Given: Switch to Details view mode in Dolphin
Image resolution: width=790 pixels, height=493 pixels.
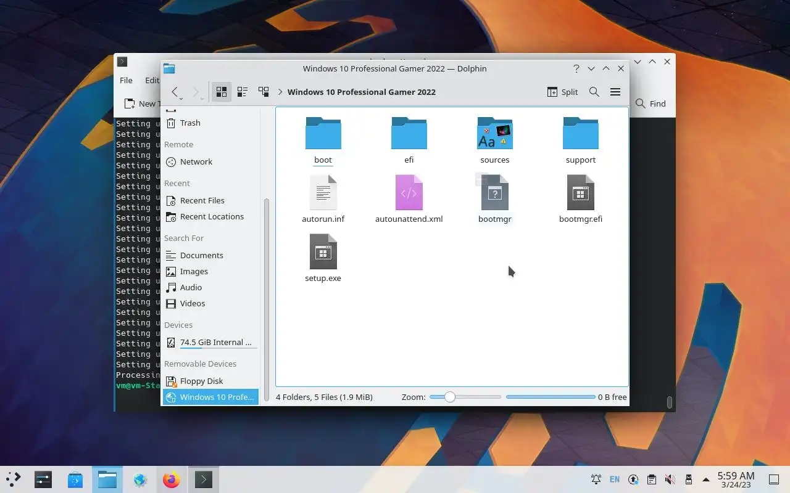Looking at the screenshot, I should tap(264, 92).
